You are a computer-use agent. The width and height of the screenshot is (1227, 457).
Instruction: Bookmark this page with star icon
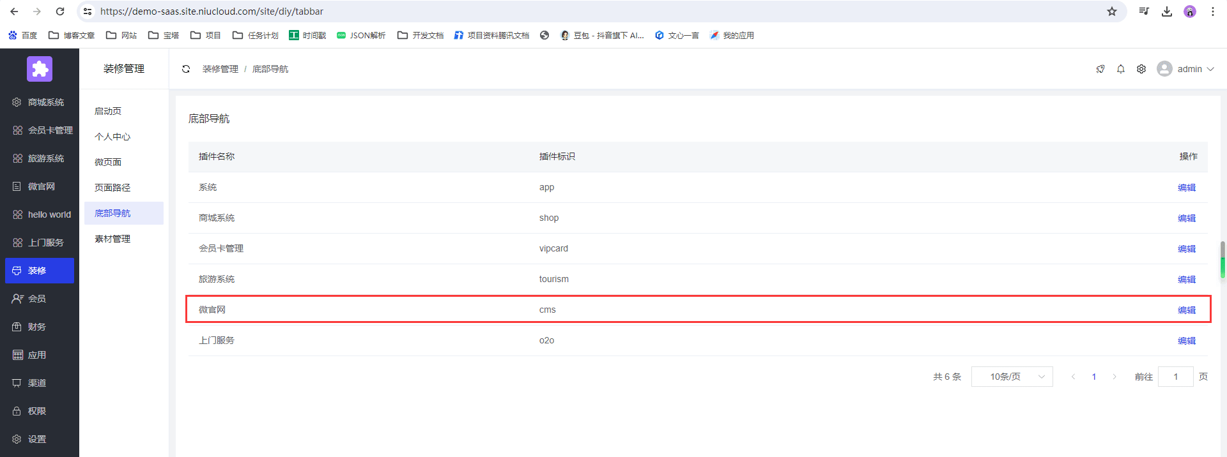pos(1112,11)
